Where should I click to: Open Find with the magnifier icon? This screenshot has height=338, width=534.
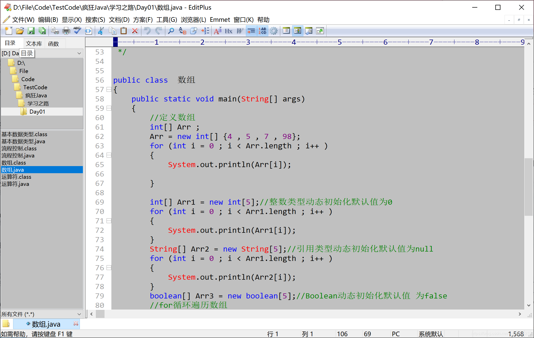tap(171, 31)
